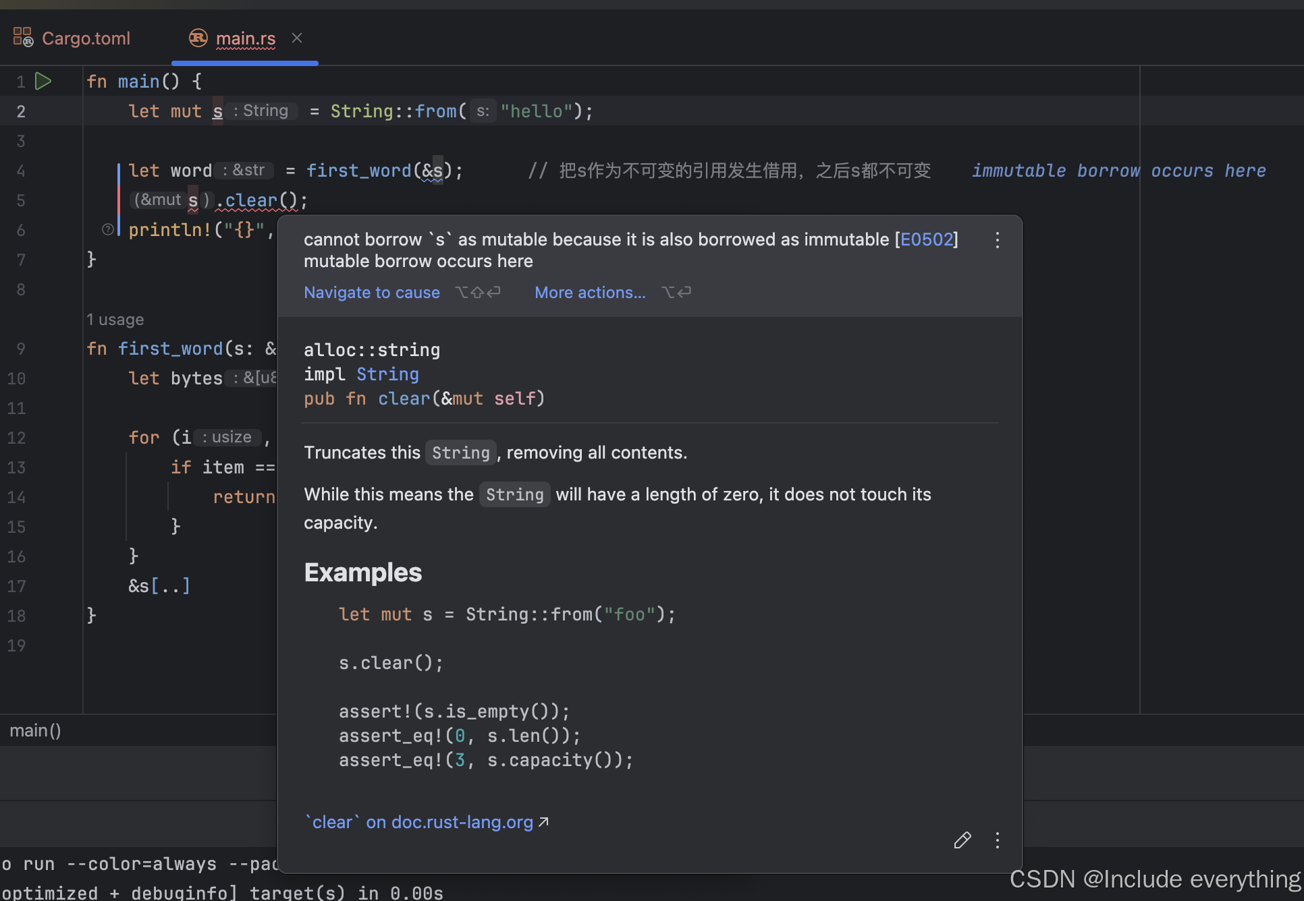1304x901 pixels.
Task: Select the main.rs tab
Action: [x=245, y=38]
